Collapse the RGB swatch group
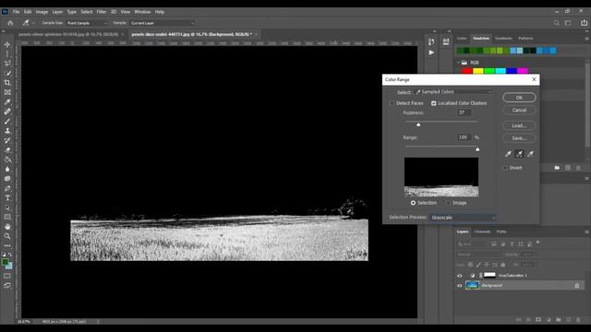 (x=459, y=63)
